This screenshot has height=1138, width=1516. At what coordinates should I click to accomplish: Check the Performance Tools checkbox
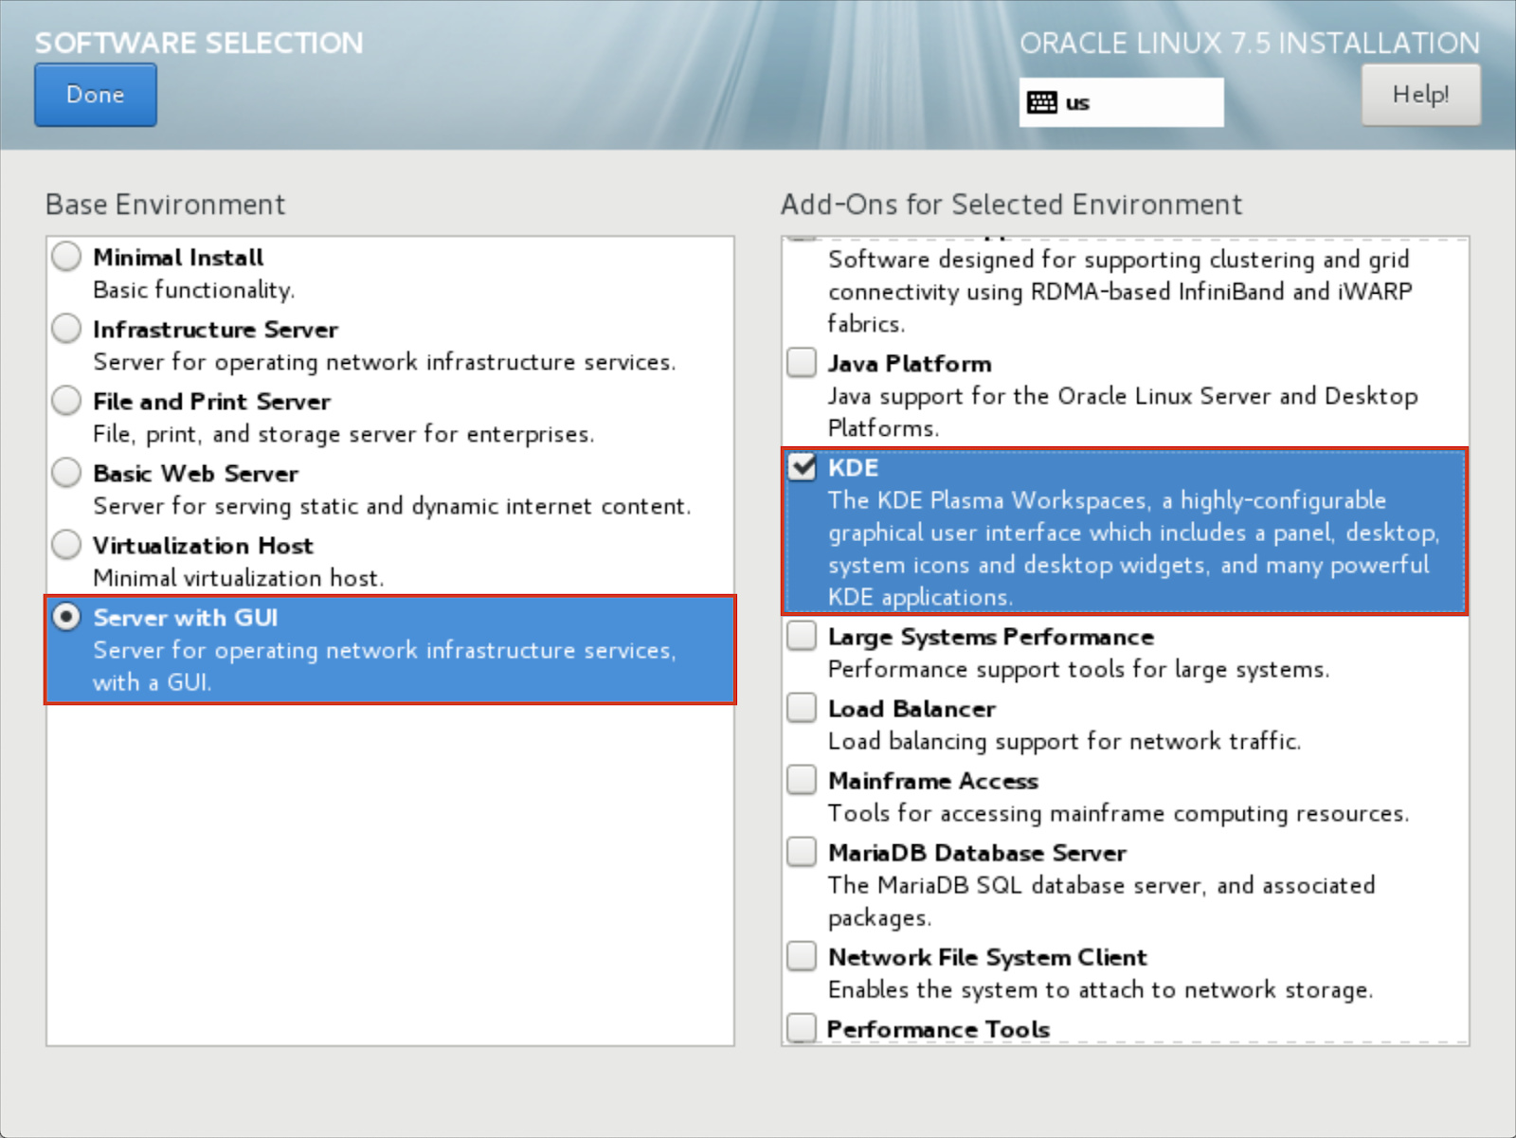coord(802,1027)
